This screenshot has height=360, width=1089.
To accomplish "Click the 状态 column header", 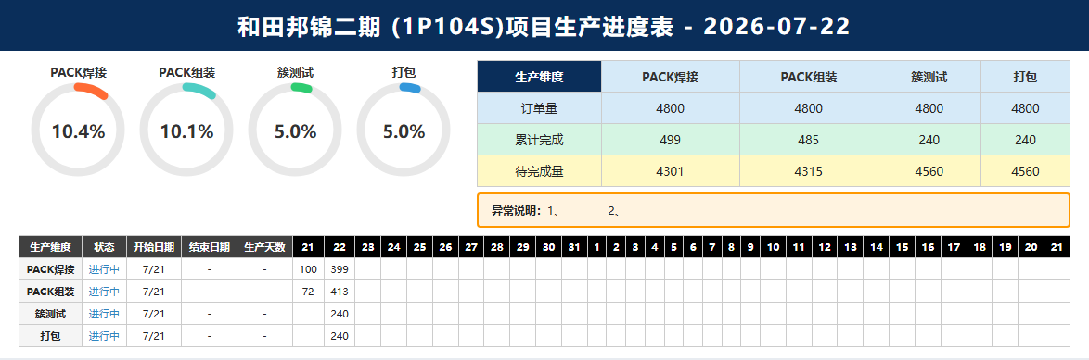I will [104, 247].
